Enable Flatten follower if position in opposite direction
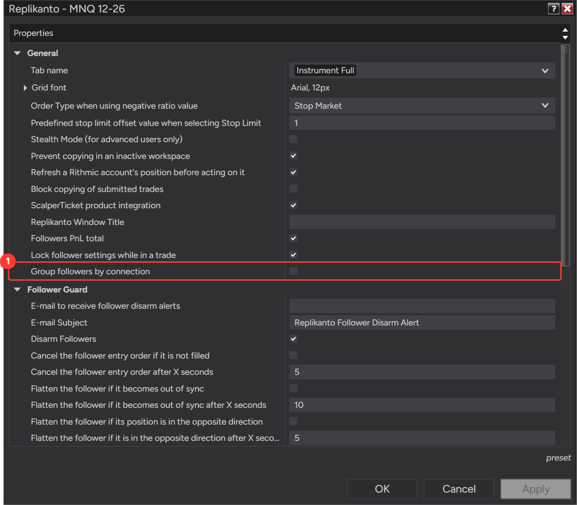The width and height of the screenshot is (577, 505). tap(294, 421)
